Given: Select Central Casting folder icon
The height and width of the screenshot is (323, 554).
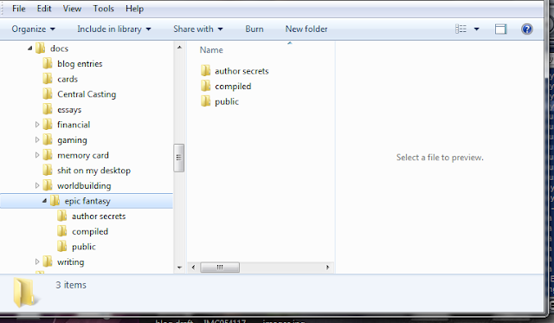Looking at the screenshot, I should [x=48, y=94].
